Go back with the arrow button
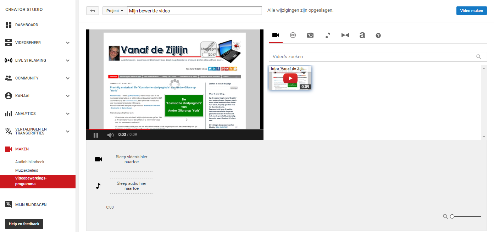The image size is (494, 232). (x=93, y=11)
